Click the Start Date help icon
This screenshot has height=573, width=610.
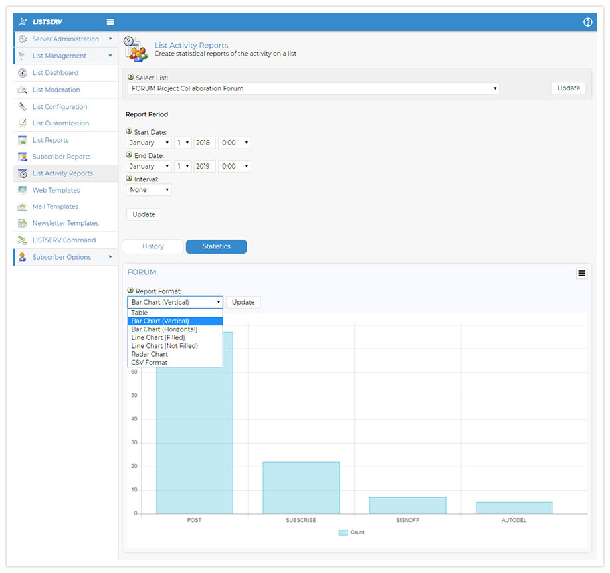(x=129, y=131)
